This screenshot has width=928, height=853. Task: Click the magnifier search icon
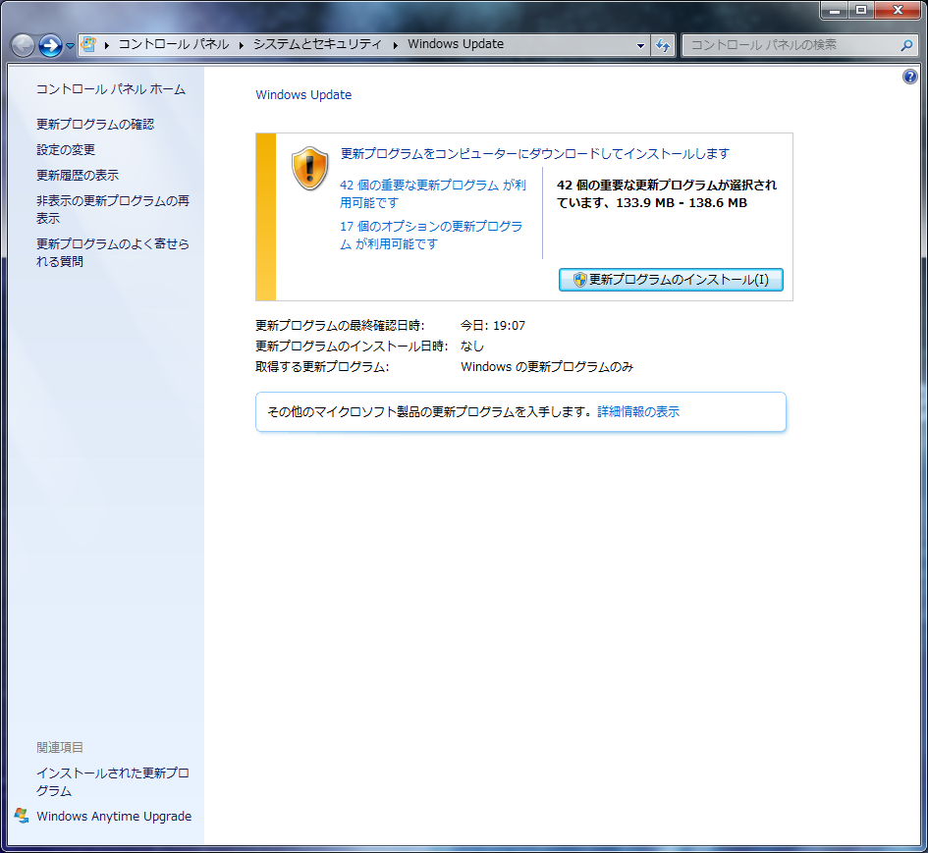click(x=906, y=45)
